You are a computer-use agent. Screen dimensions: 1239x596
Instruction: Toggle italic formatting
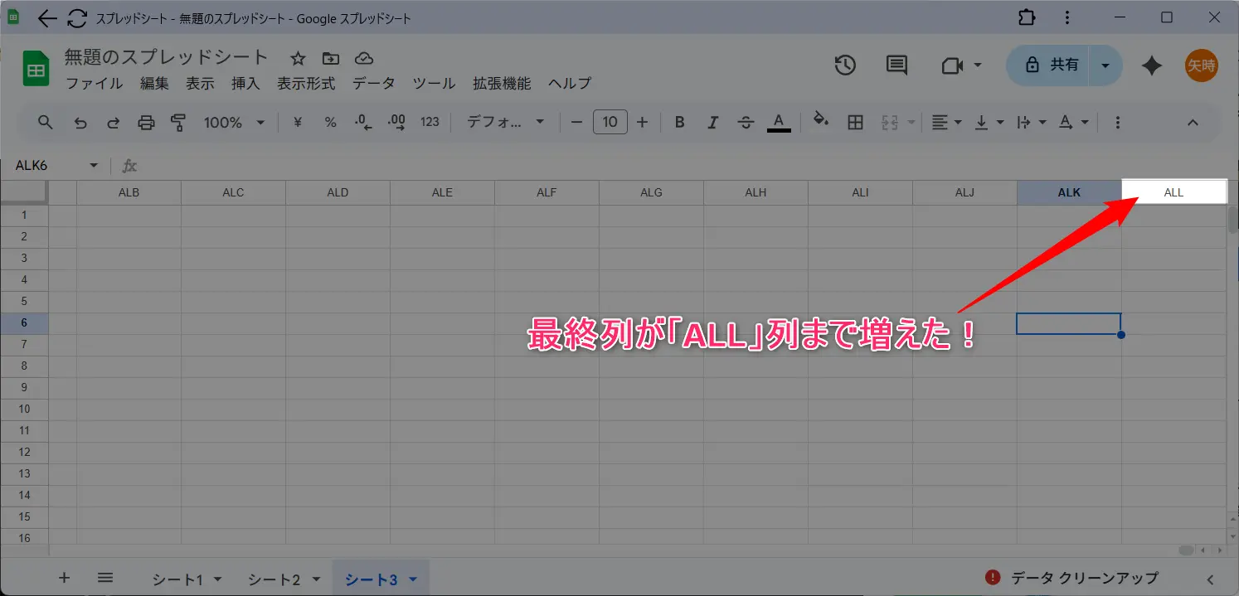pos(712,123)
